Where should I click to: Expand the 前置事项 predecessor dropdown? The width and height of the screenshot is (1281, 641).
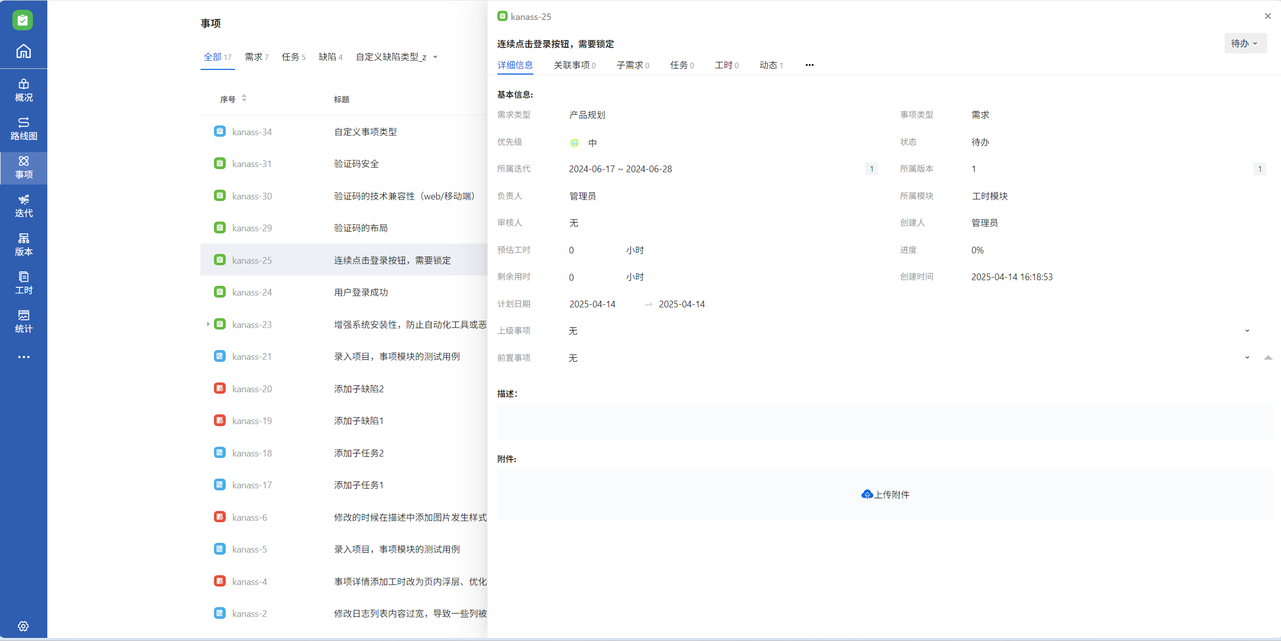click(x=1247, y=358)
